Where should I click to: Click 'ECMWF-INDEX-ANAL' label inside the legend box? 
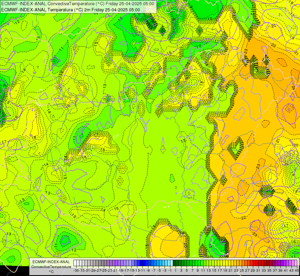pyautogui.click(x=51, y=262)
